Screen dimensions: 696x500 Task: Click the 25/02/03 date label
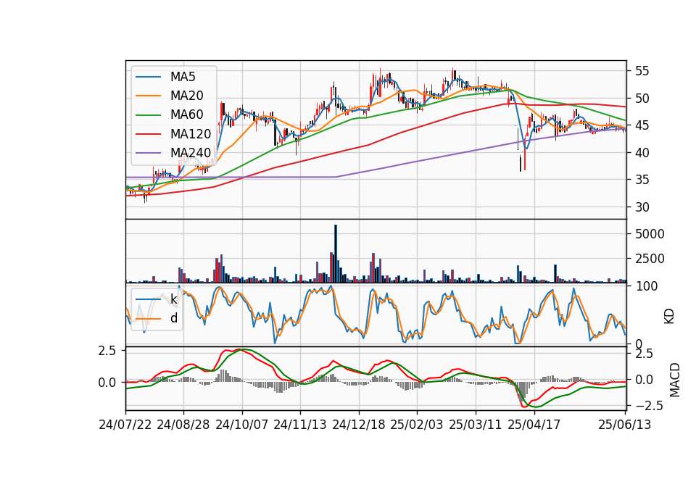coord(417,425)
